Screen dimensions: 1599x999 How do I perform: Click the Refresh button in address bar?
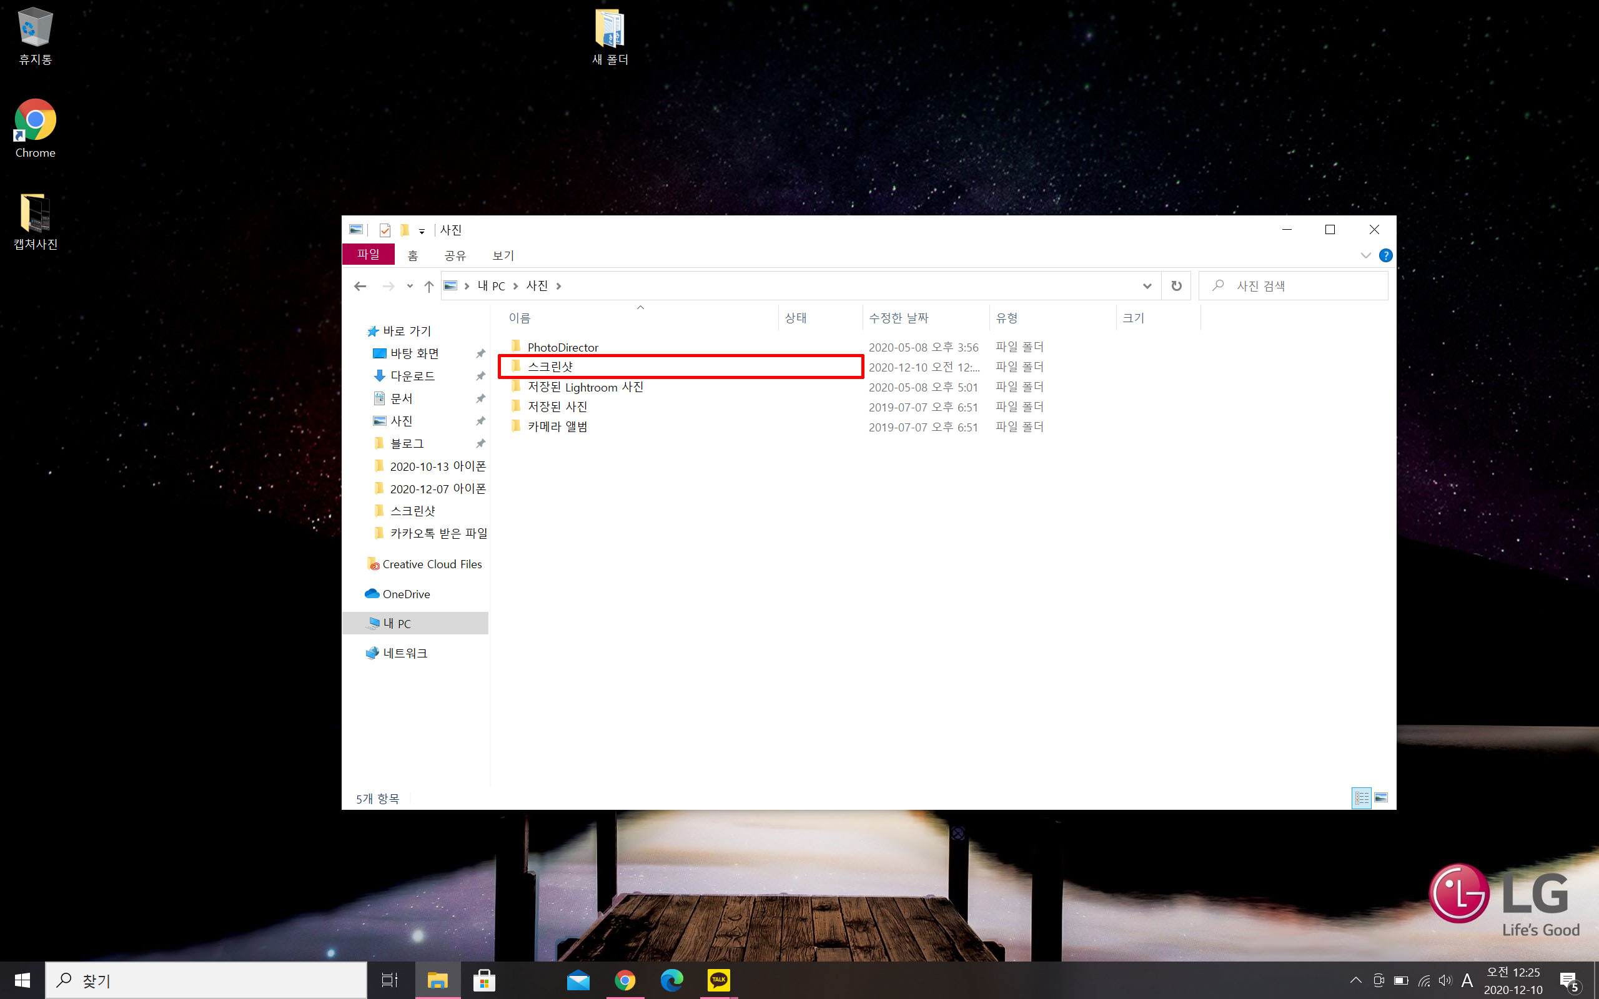pyautogui.click(x=1176, y=286)
